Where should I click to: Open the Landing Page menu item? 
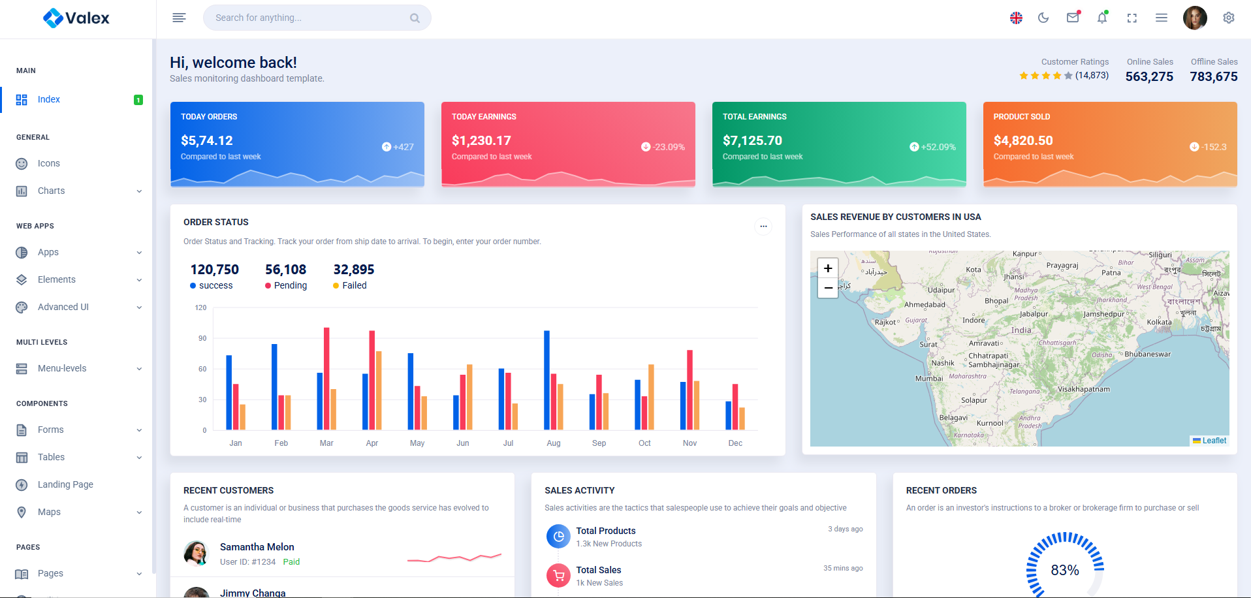coord(77,484)
